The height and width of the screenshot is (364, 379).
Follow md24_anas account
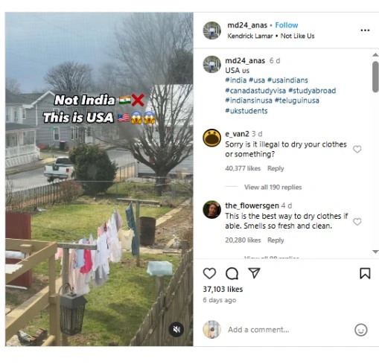(x=287, y=25)
